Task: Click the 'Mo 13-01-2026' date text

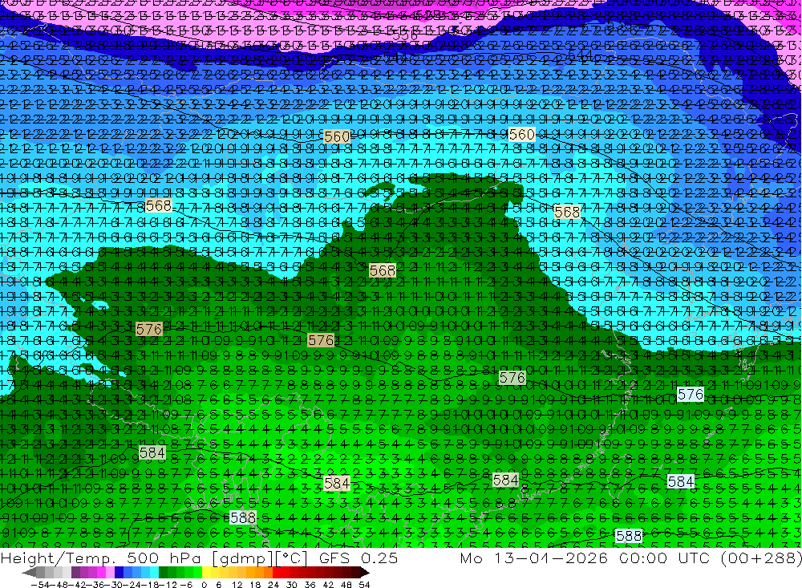Action: point(534,558)
